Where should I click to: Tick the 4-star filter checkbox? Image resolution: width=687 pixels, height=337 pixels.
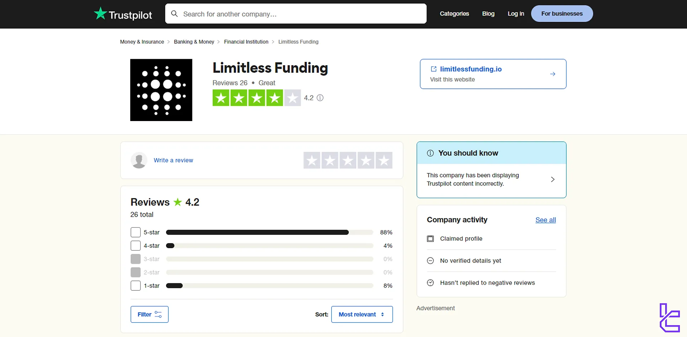[136, 246]
